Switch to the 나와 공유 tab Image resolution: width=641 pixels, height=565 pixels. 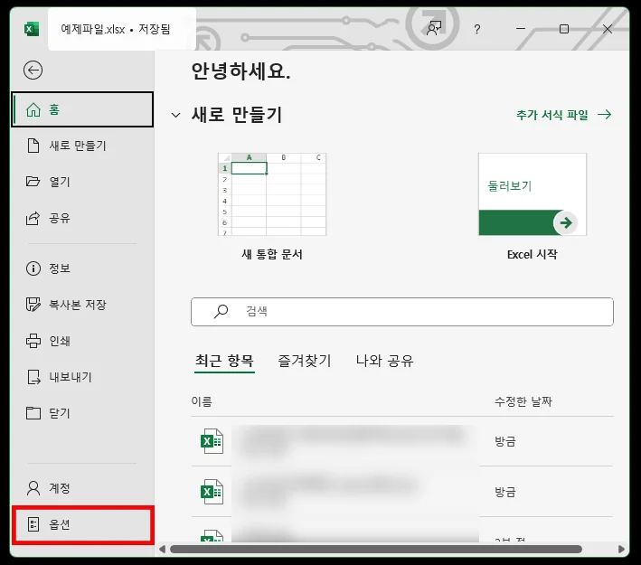384,361
